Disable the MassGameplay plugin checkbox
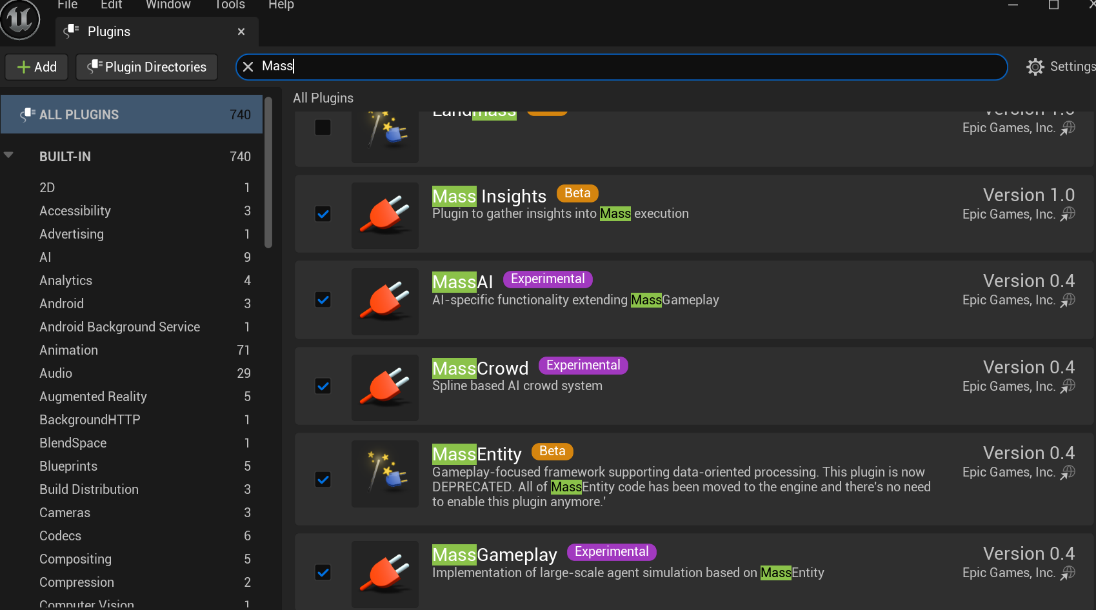The height and width of the screenshot is (610, 1096). click(323, 573)
